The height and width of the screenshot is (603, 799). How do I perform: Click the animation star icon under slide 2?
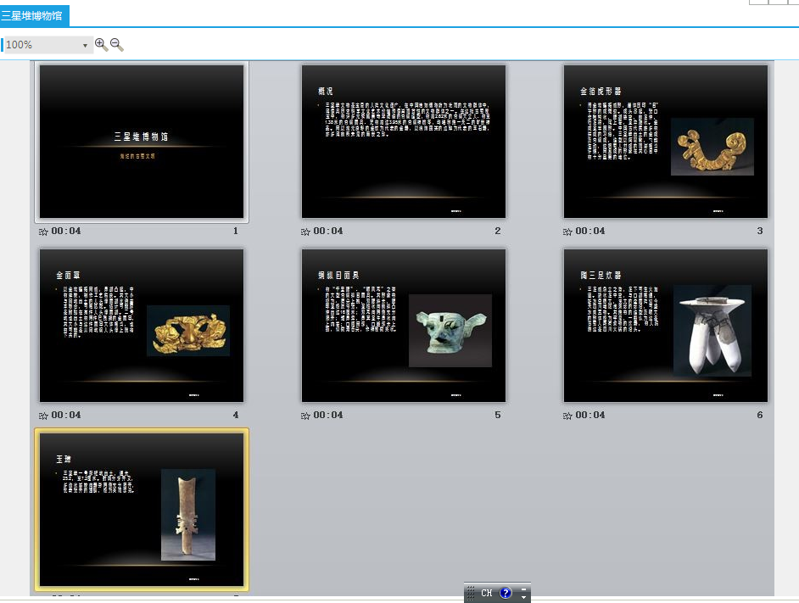[305, 232]
